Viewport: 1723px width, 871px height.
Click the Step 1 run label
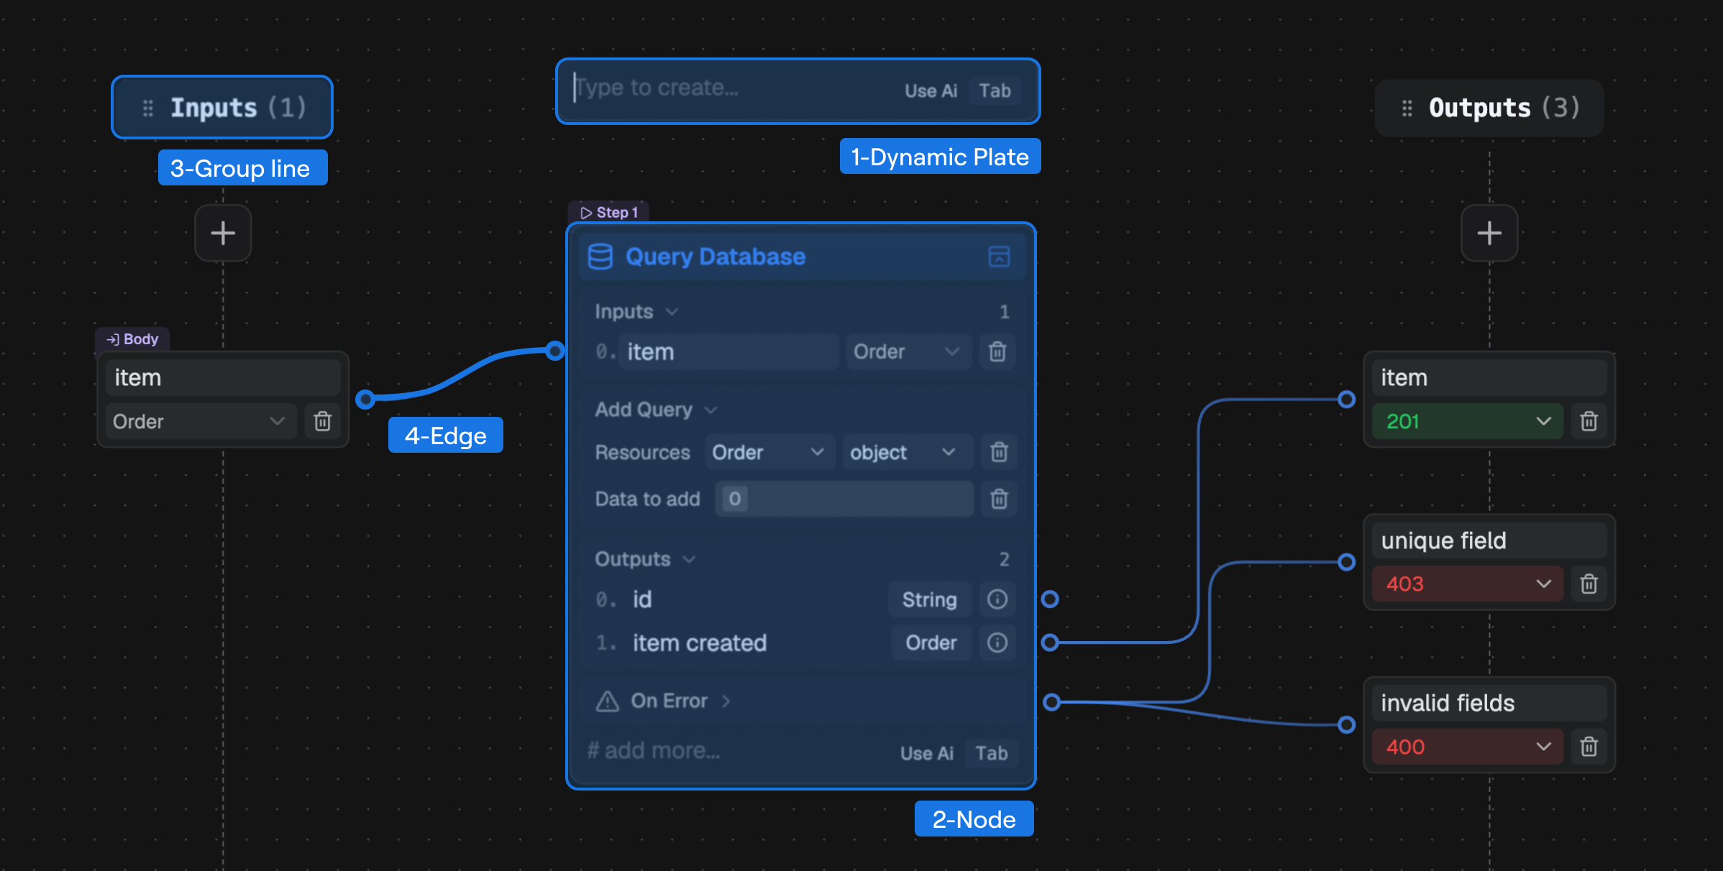tap(610, 213)
